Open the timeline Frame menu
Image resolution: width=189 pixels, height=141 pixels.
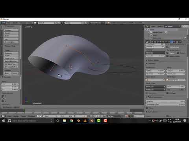point(24,116)
